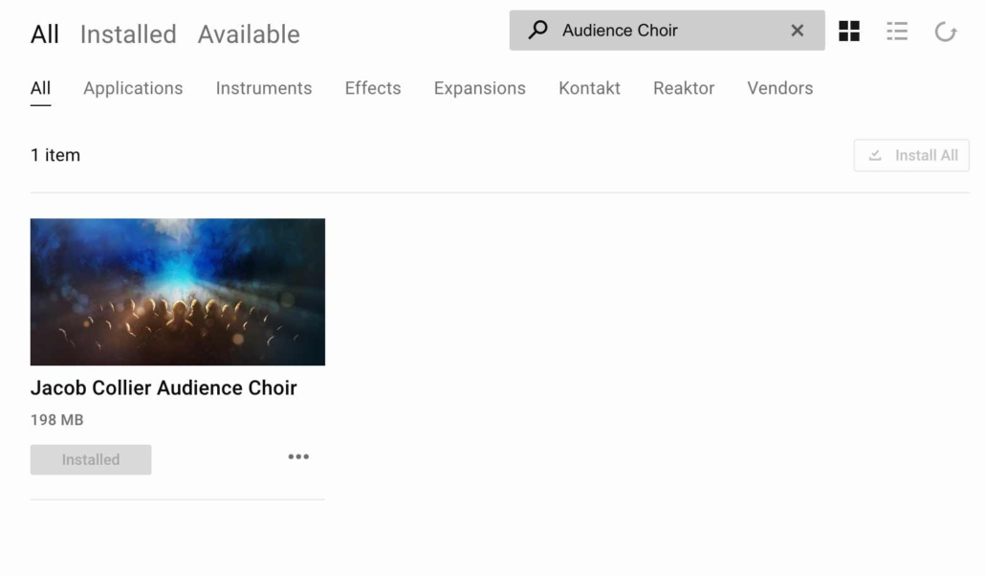The width and height of the screenshot is (985, 576).
Task: Open Jacob Collier Audience Choir thumbnail
Action: 177,291
